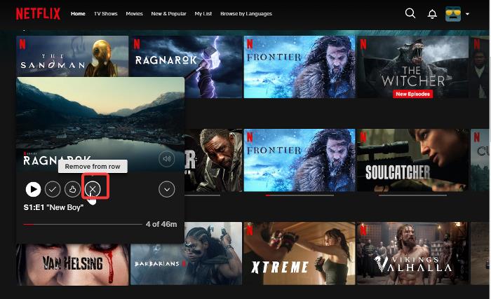Open the Idris Elba movie thumbnail
The height and width of the screenshot is (299, 491).
tap(213, 160)
